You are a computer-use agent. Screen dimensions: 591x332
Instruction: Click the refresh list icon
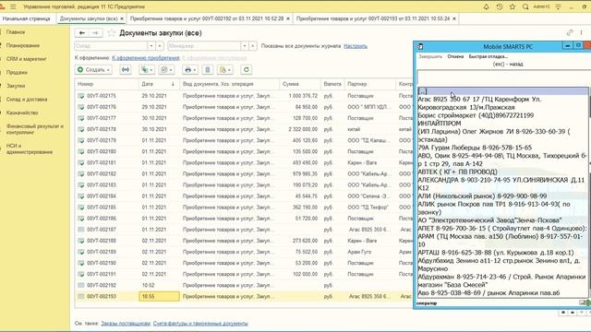coord(247,70)
